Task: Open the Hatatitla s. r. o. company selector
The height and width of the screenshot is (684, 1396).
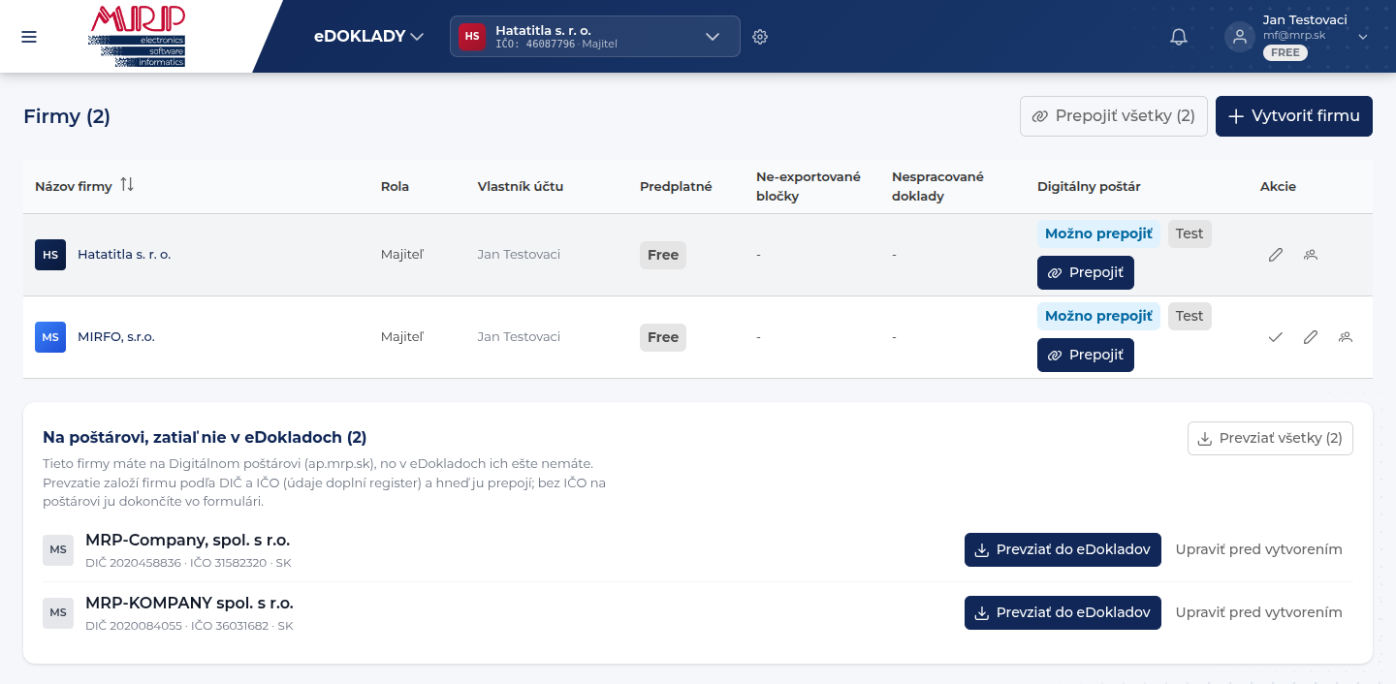Action: point(595,37)
